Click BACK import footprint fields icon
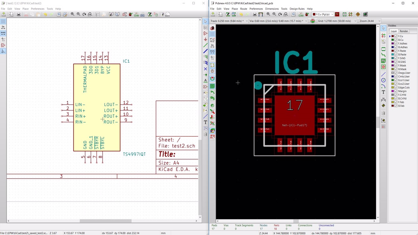This screenshot has width=418, height=235. 168,14
